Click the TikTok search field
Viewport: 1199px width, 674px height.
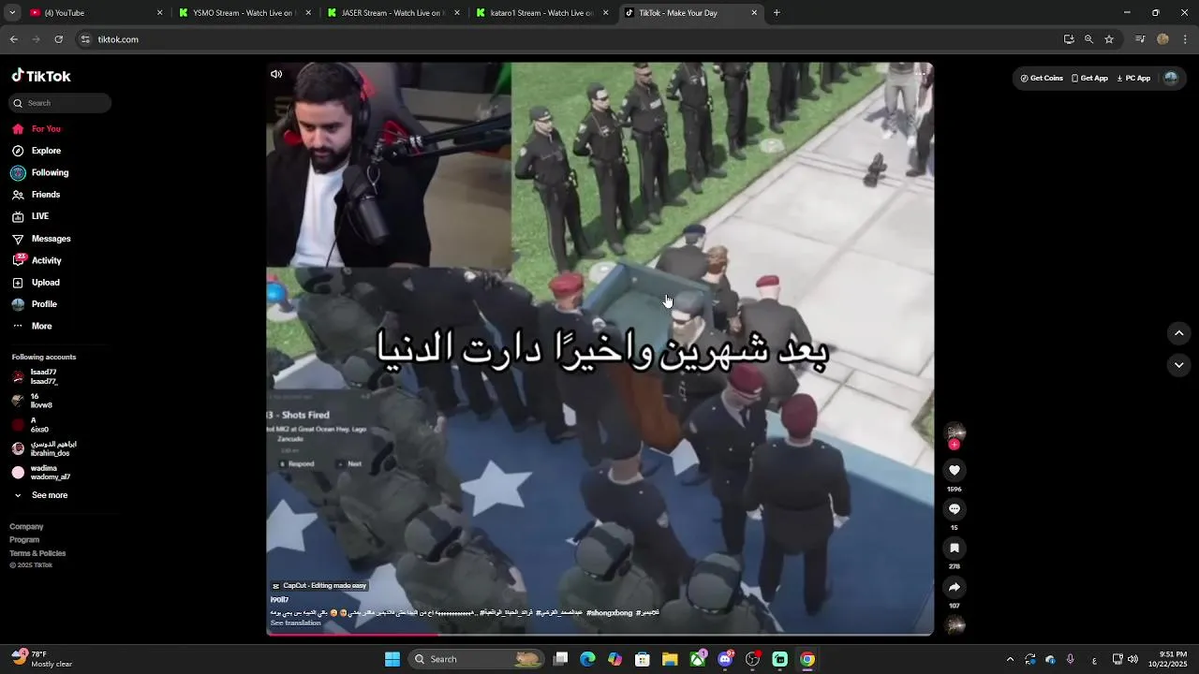(x=61, y=103)
